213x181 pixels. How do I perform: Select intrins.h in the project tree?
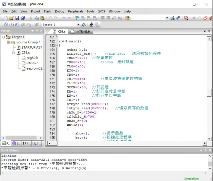32,63
